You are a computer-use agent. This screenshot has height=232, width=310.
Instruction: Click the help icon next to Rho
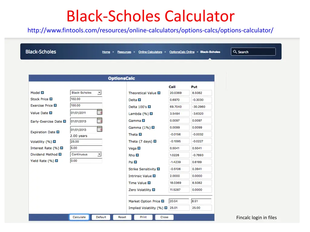tap(137, 155)
